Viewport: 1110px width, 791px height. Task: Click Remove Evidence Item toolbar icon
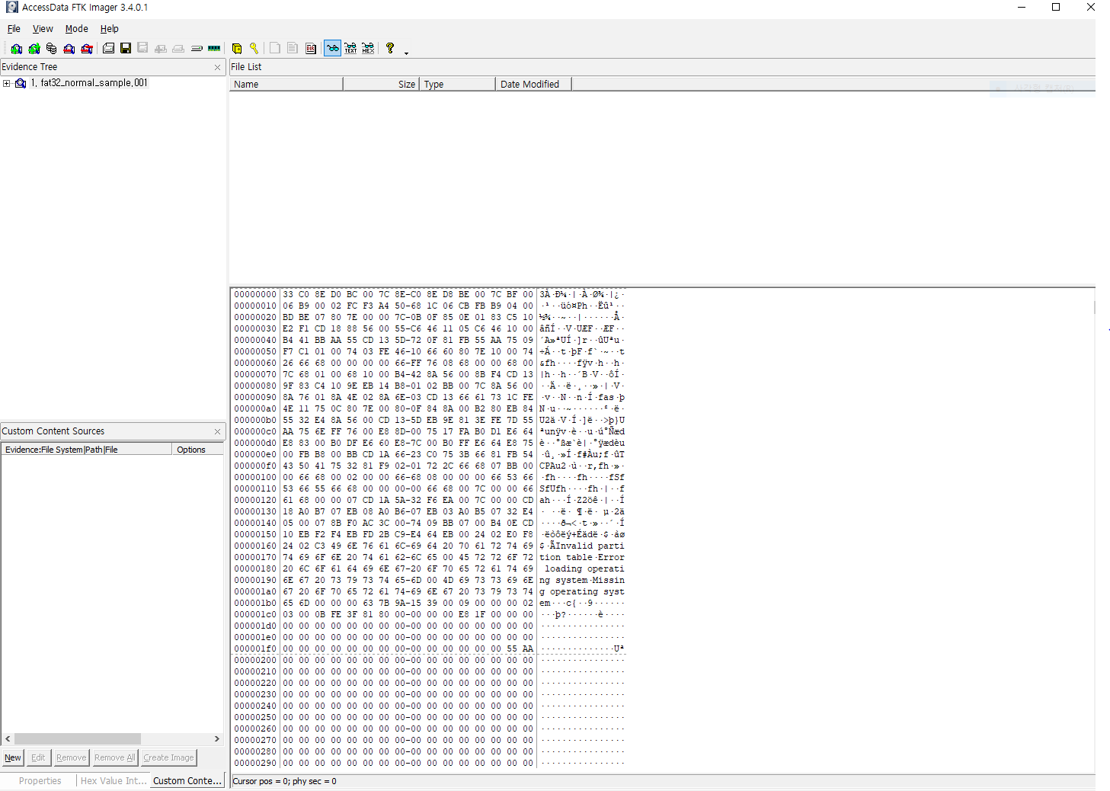pyautogui.click(x=69, y=48)
